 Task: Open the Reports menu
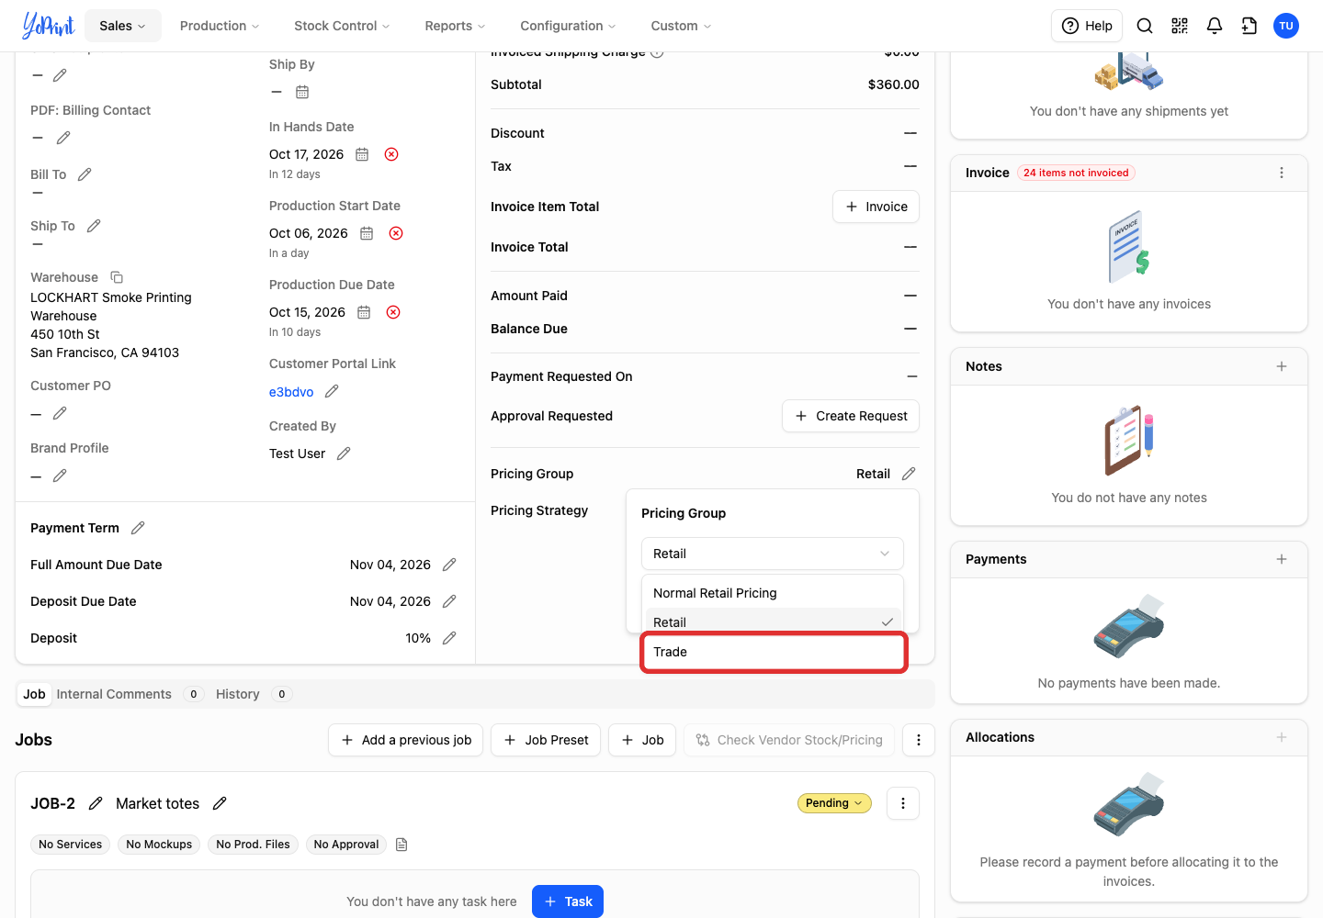455,26
